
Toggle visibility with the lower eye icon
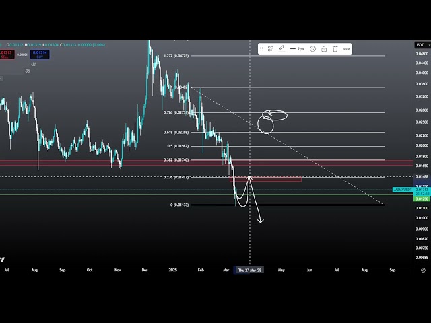[28, 70]
